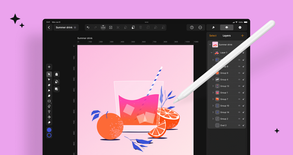Select the Selection arrow tool
293x155 pixels.
coord(49,74)
